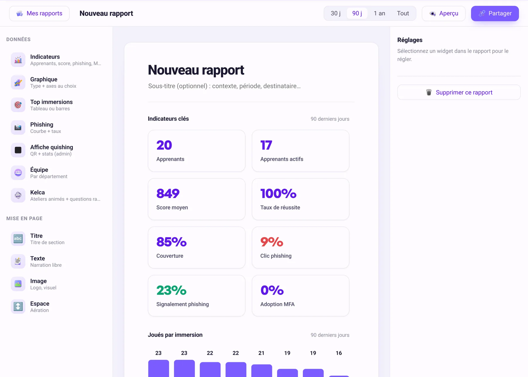Click the Kelca widget icon
528x377 pixels.
pyautogui.click(x=18, y=195)
